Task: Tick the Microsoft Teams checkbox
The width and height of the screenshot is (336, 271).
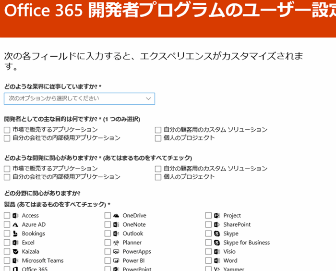Action: [x=7, y=260]
